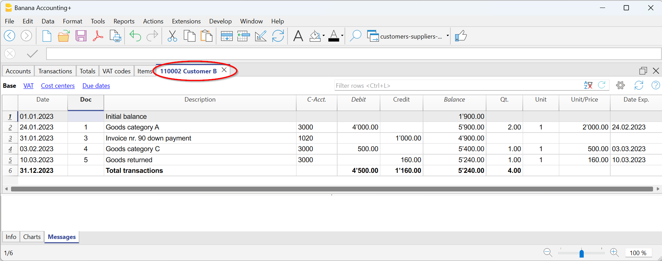The height and width of the screenshot is (261, 662).
Task: Click the thumbs-up feedback icon
Action: tap(461, 36)
